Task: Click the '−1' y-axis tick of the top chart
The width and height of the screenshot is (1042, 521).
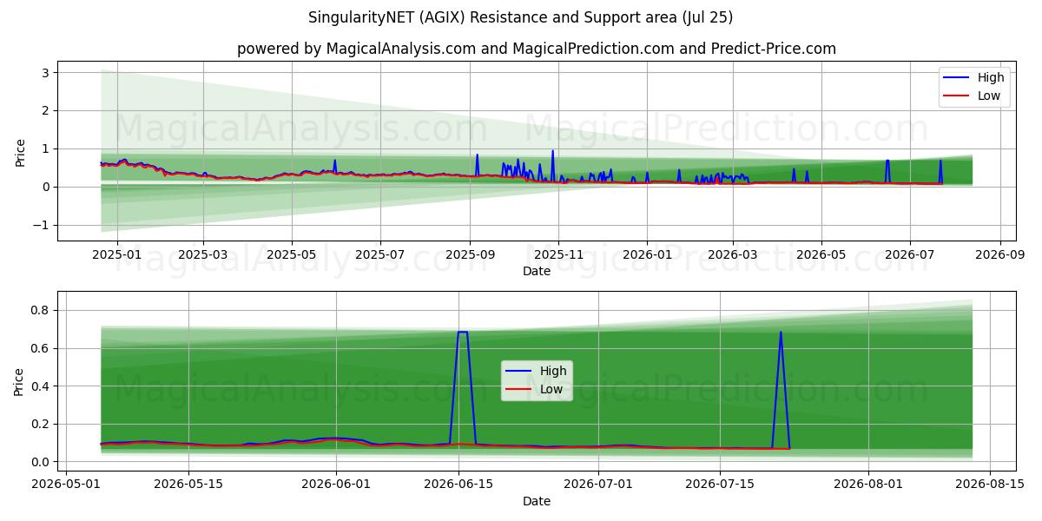Action: pyautogui.click(x=42, y=226)
